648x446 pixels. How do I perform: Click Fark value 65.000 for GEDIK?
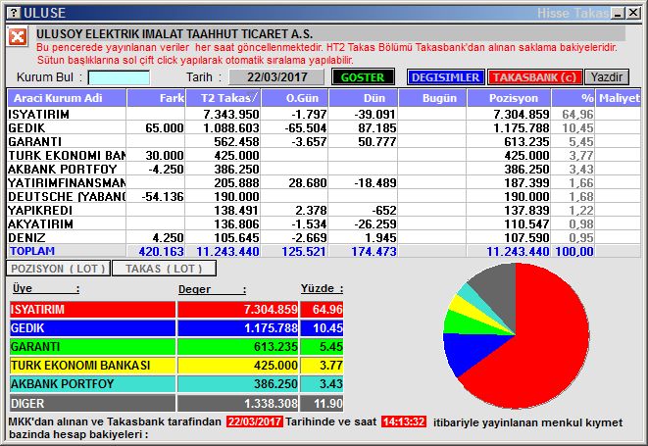click(164, 127)
